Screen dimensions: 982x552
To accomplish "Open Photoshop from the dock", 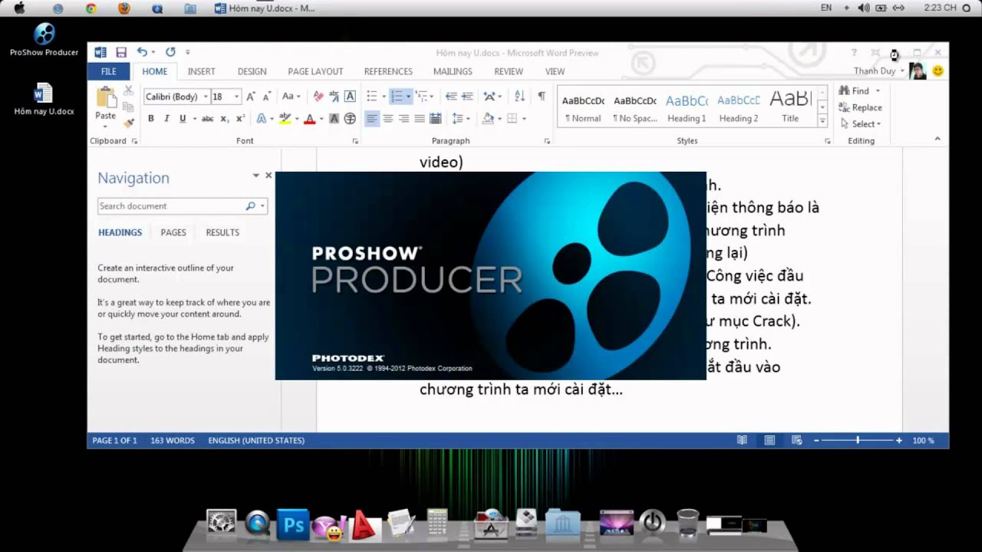I will click(x=293, y=525).
